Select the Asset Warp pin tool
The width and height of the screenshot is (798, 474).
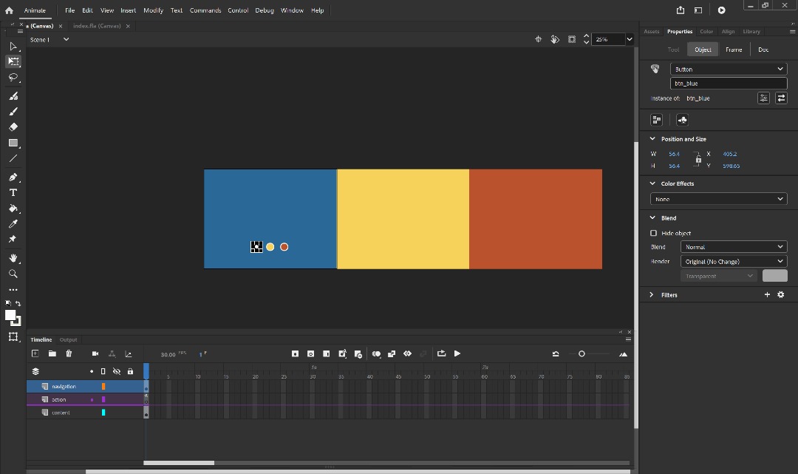13,239
